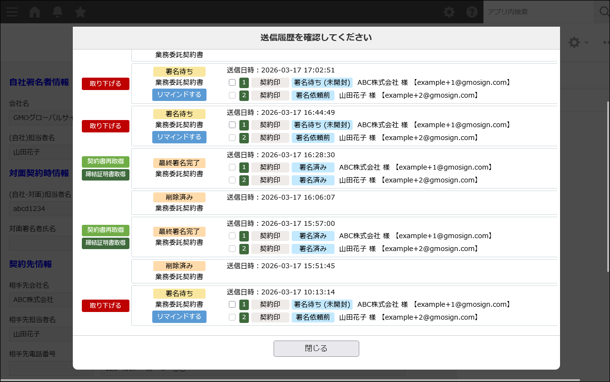
Task: Check ABC株式会社 box for 16:44:49 entry
Action: point(232,125)
